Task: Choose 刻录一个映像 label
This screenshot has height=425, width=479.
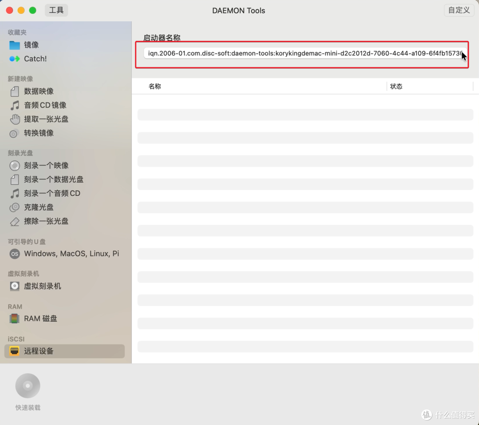Action: pos(46,166)
